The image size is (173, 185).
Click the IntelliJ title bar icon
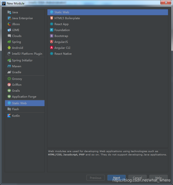4,4
